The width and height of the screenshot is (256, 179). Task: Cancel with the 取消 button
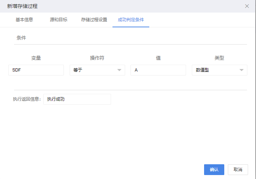click(x=238, y=170)
